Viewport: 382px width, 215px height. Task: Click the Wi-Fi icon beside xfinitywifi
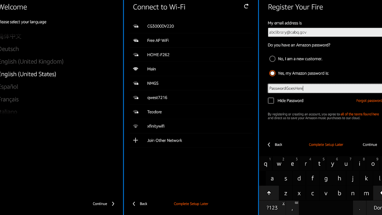point(136,126)
